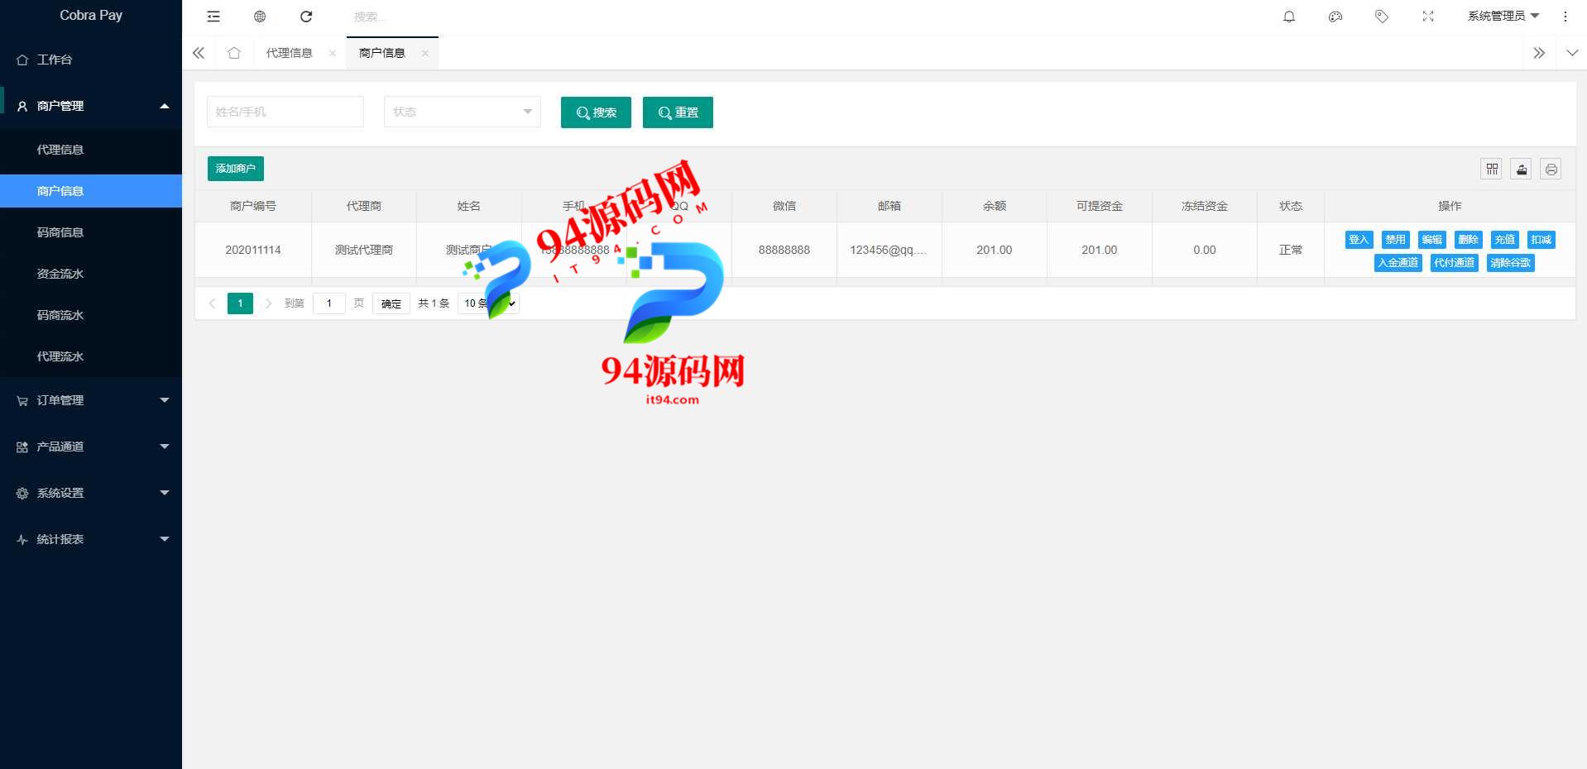Expand the 统计报表 menu

(91, 539)
